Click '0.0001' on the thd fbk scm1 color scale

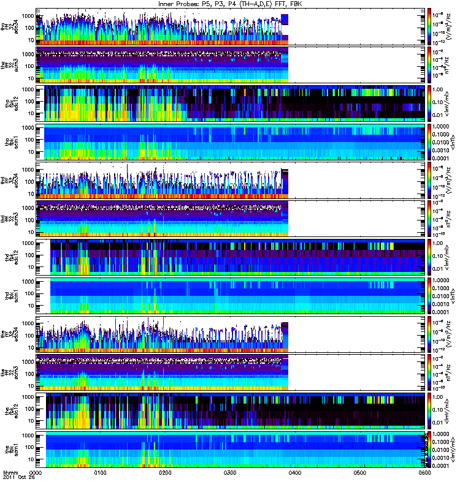[x=440, y=312]
